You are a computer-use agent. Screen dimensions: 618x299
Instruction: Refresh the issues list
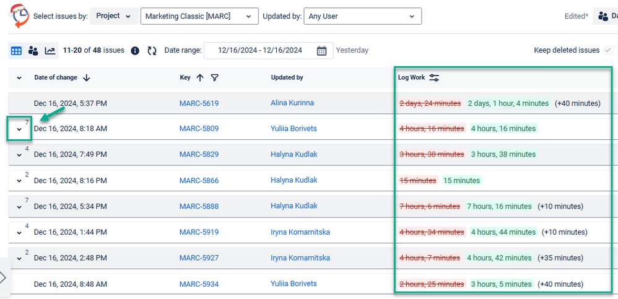152,51
